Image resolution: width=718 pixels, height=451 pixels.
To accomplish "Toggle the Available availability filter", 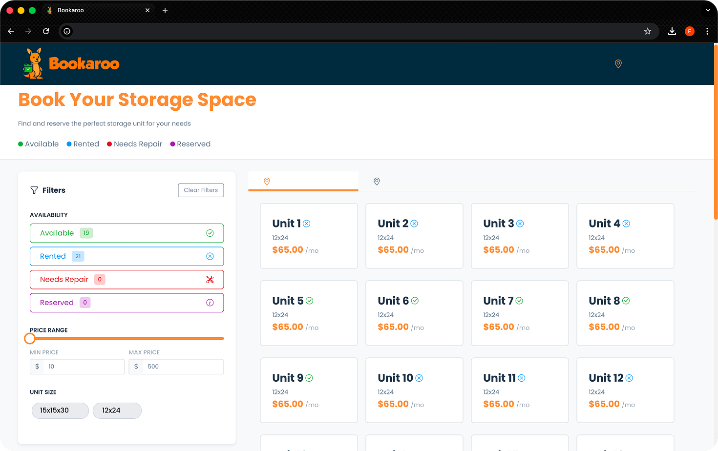I will pos(127,233).
